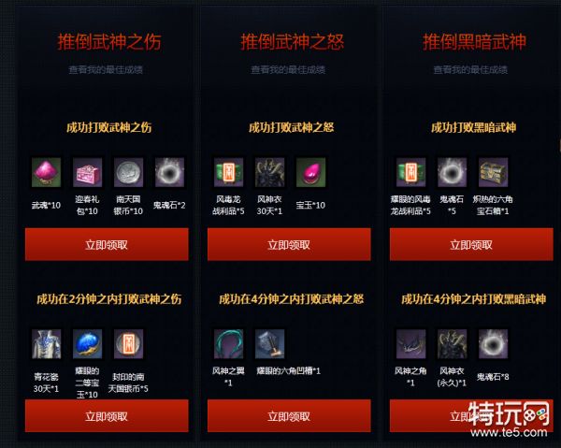Click 立即领取 under 成功打败武神之怒

coord(289,244)
